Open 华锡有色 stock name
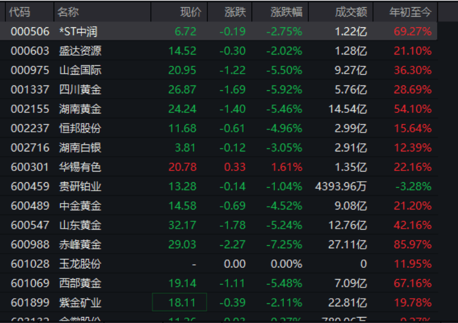The image size is (458, 323). pyautogui.click(x=80, y=167)
